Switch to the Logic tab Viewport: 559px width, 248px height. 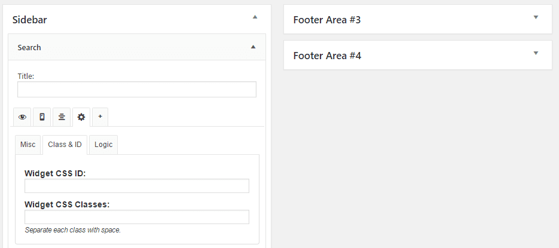pos(103,145)
